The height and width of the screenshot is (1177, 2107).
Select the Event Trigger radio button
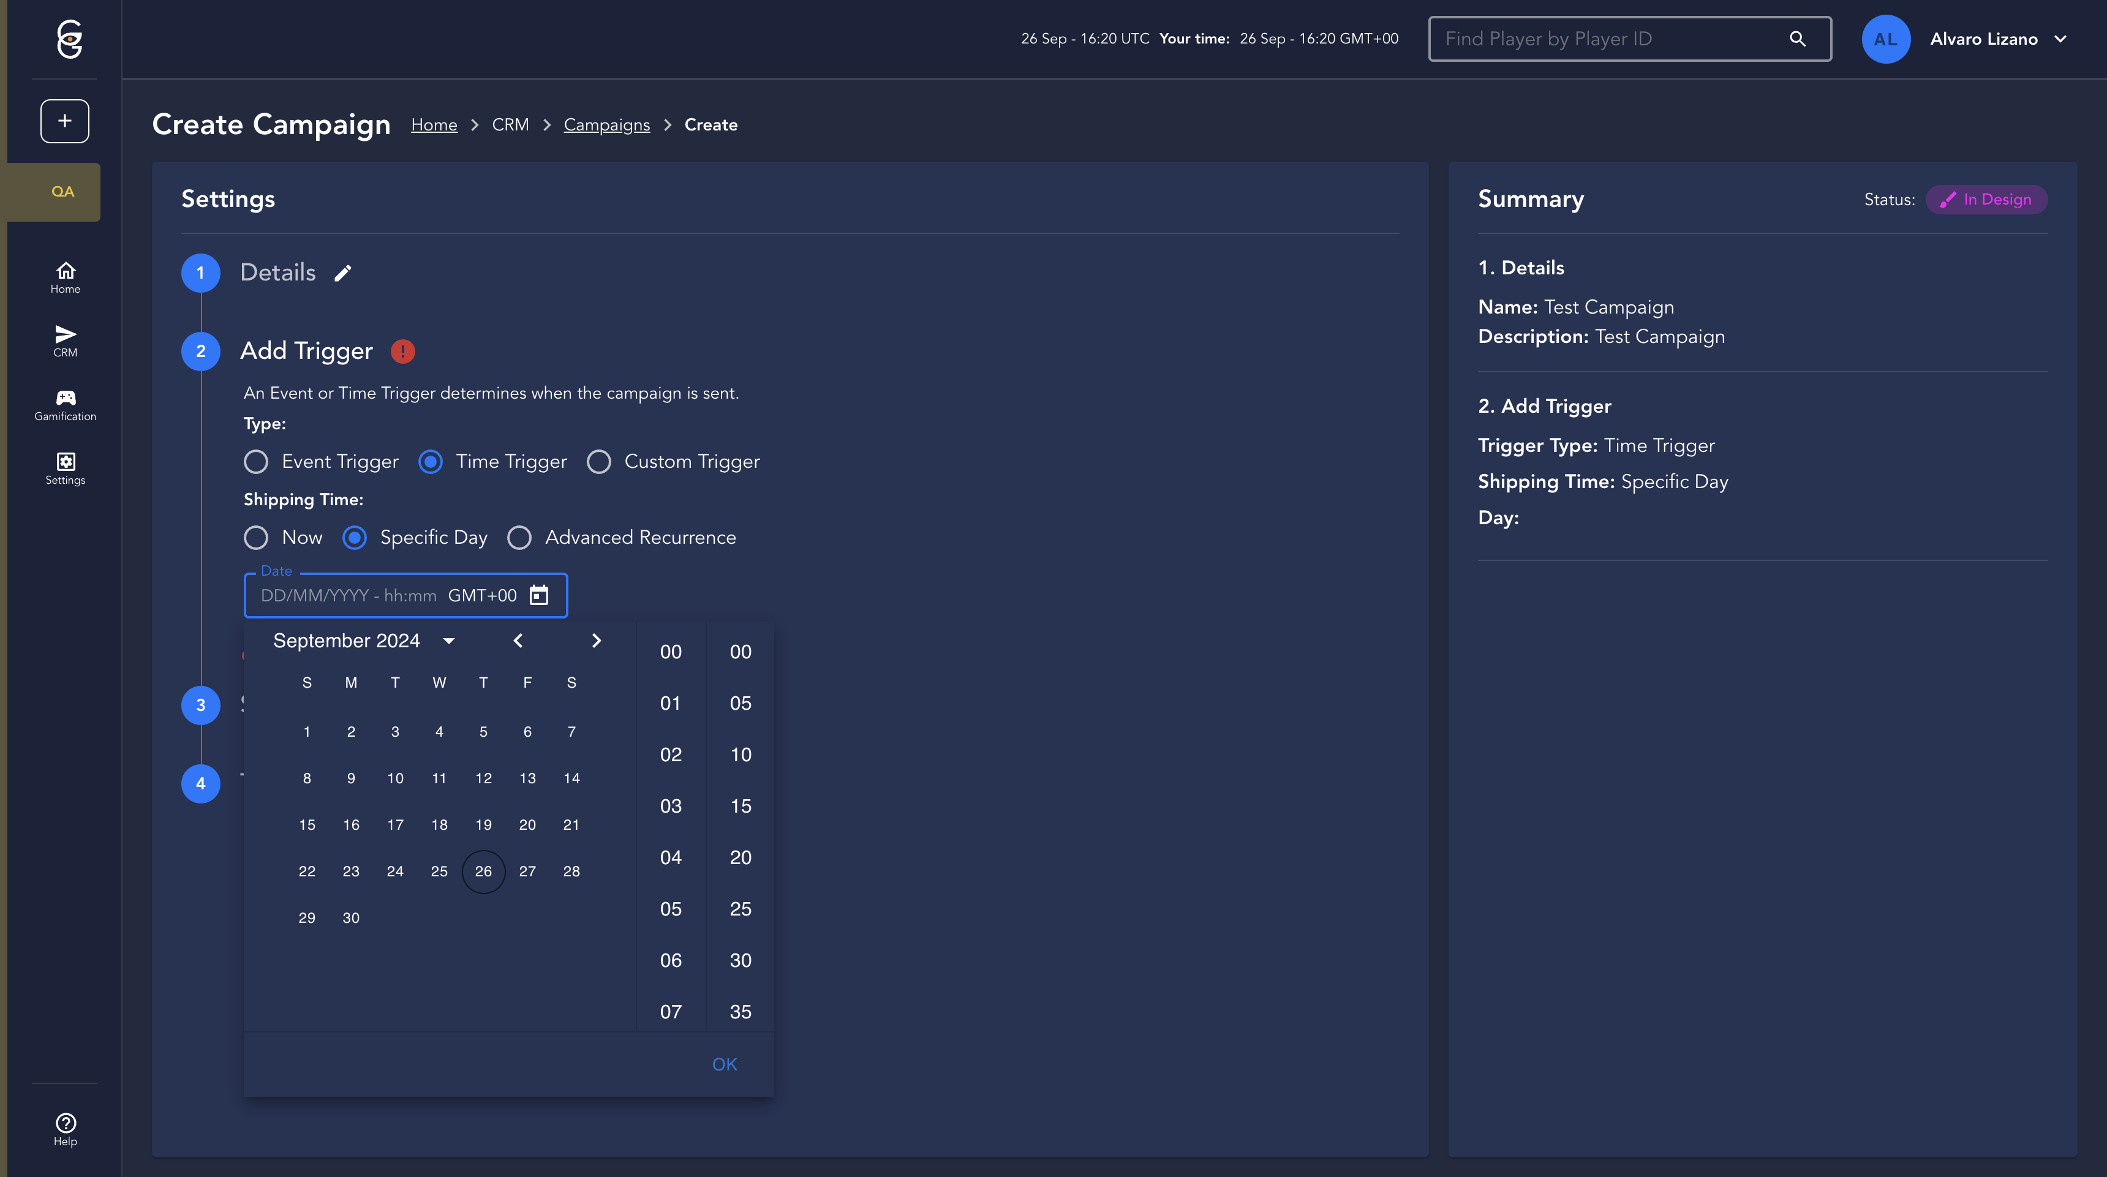click(256, 462)
